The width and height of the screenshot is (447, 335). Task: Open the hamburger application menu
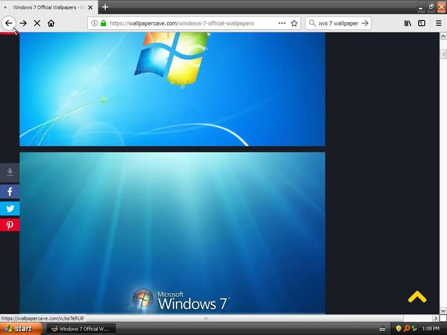439,23
